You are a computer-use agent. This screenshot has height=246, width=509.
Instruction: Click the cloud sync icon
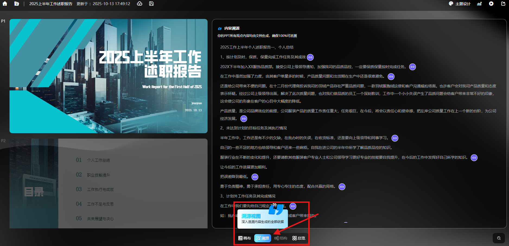point(139,4)
